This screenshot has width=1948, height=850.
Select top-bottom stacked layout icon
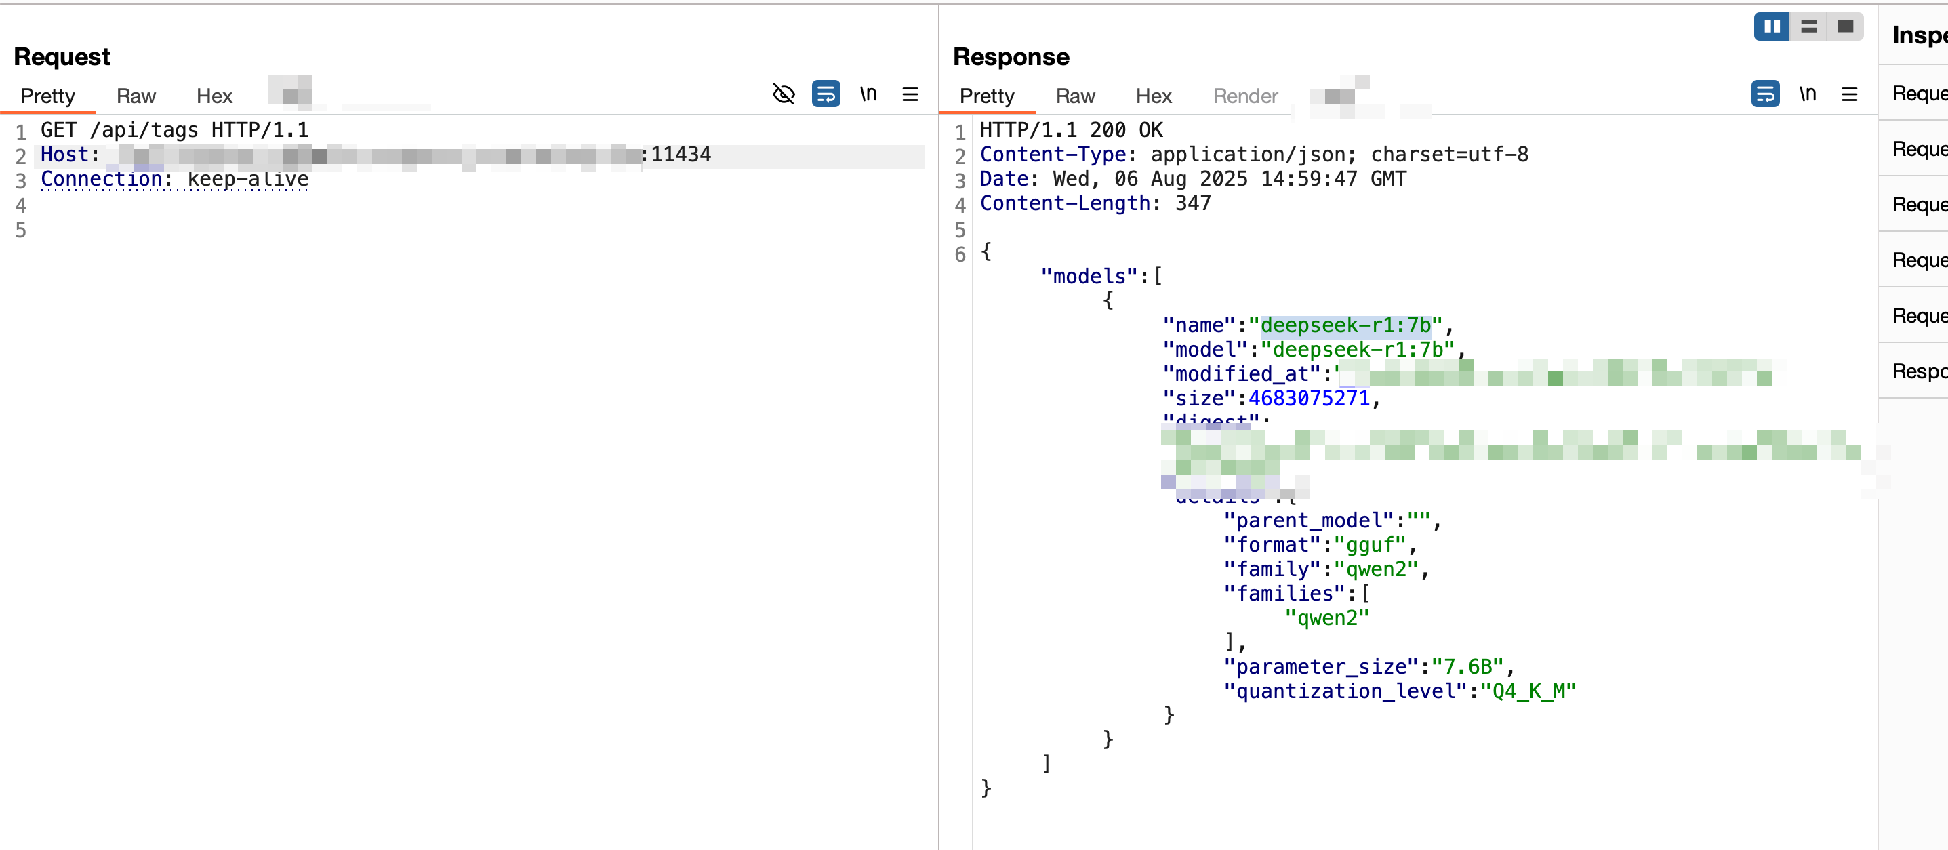click(1808, 26)
